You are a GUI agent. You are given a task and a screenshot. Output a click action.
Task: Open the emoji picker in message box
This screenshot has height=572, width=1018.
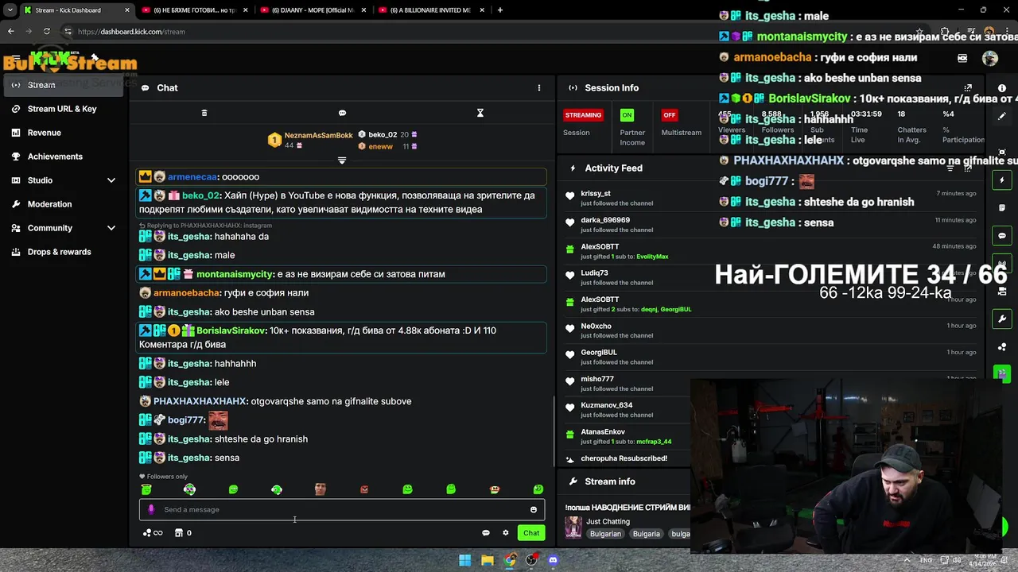tap(534, 510)
